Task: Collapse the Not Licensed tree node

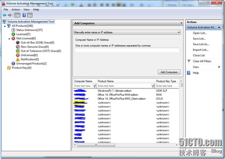Action: [9, 39]
